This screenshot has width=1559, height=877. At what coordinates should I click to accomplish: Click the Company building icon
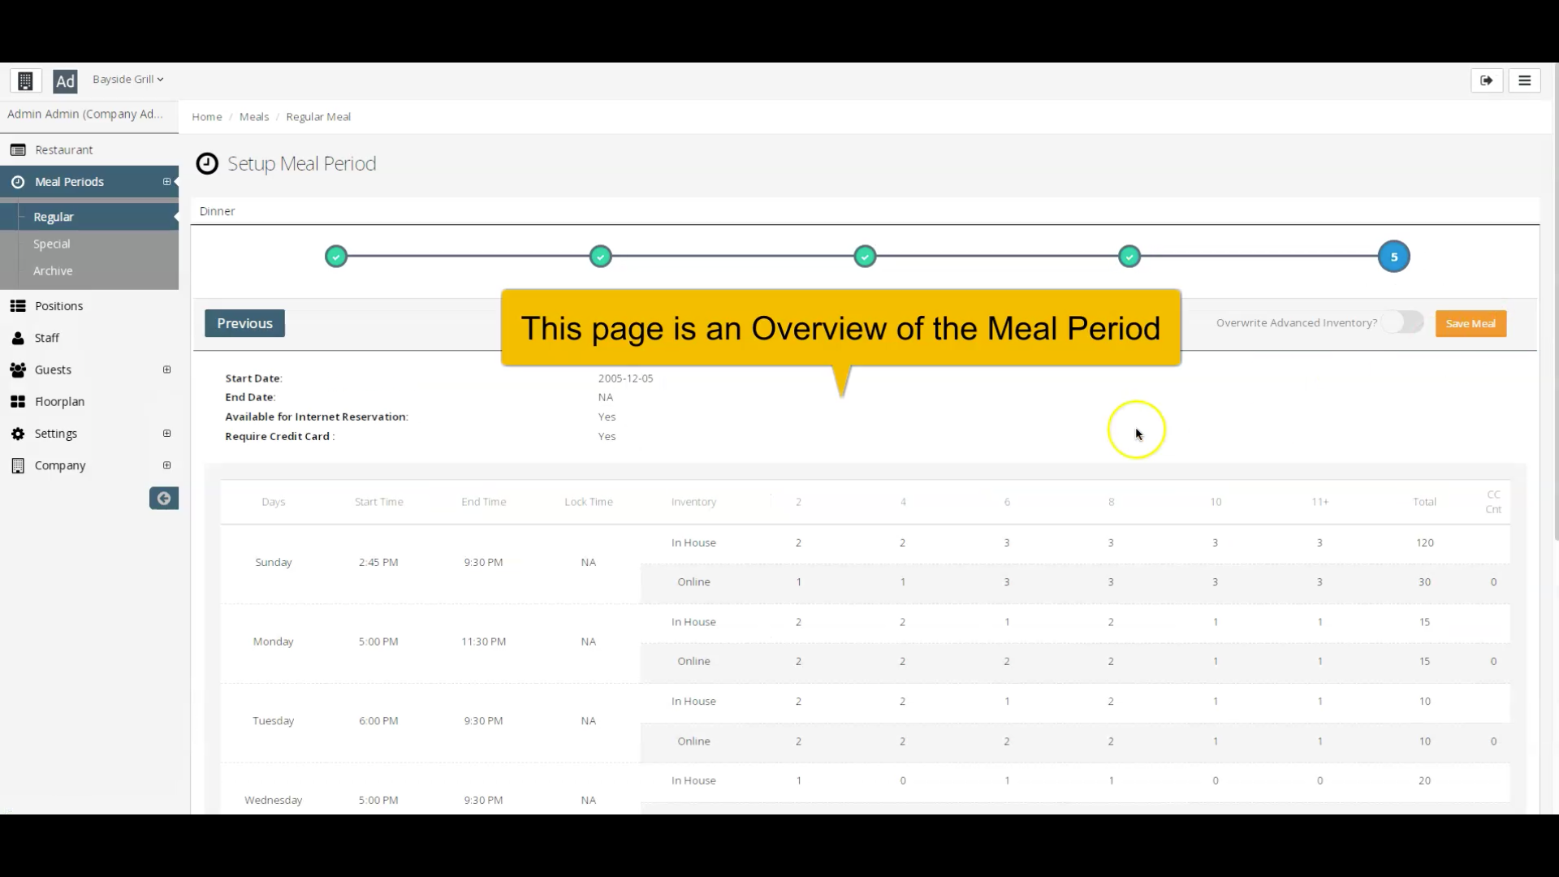click(18, 465)
